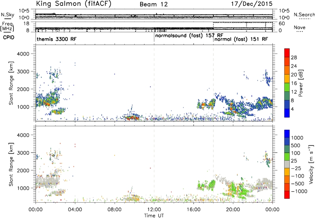Click the '100' velocity colorbar tick
This screenshot has width=315, height=218.
pos(296,153)
